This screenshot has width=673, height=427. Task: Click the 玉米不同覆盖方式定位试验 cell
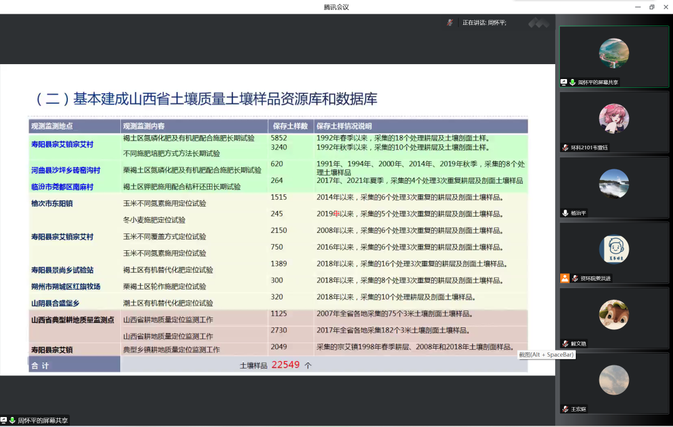165,237
